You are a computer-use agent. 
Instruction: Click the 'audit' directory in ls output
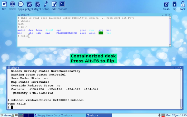point(21,30)
